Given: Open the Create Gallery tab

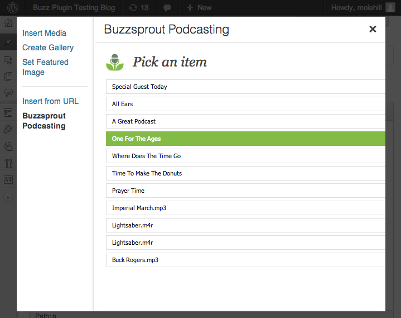Looking at the screenshot, I should click(x=48, y=48).
